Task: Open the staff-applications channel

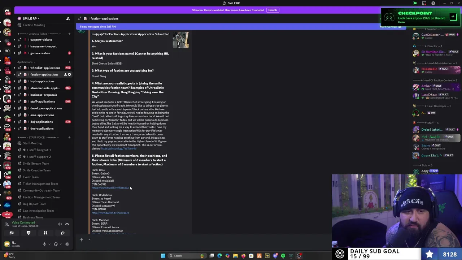Action: [43, 101]
